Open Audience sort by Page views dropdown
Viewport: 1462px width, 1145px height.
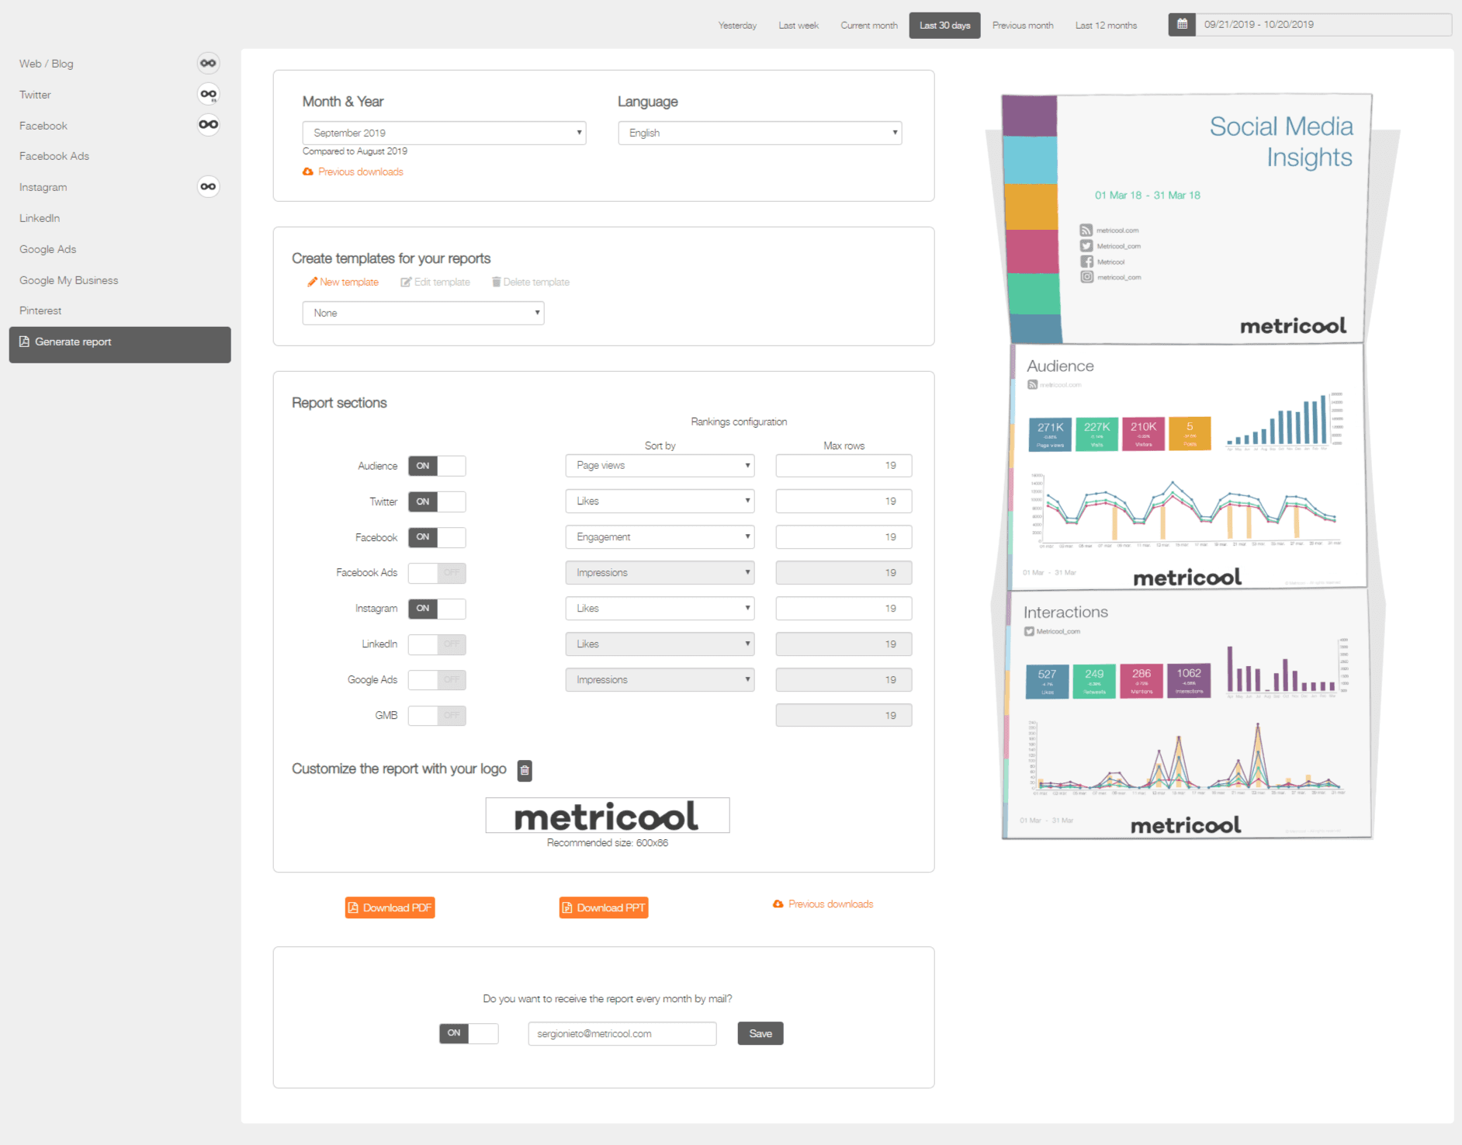click(660, 466)
